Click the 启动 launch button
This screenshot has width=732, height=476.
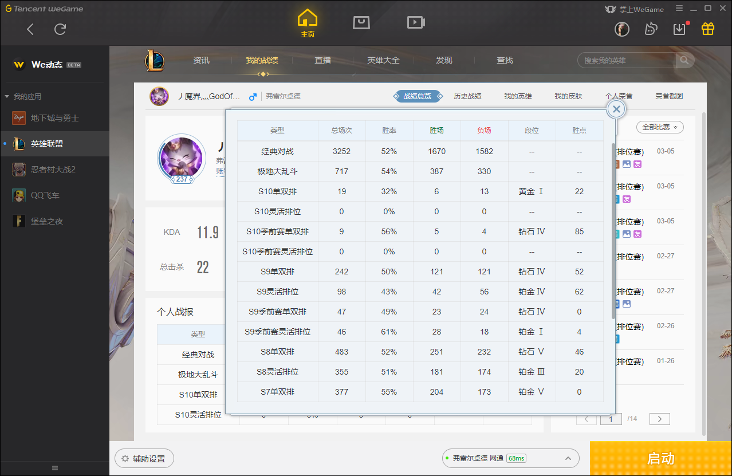point(661,459)
